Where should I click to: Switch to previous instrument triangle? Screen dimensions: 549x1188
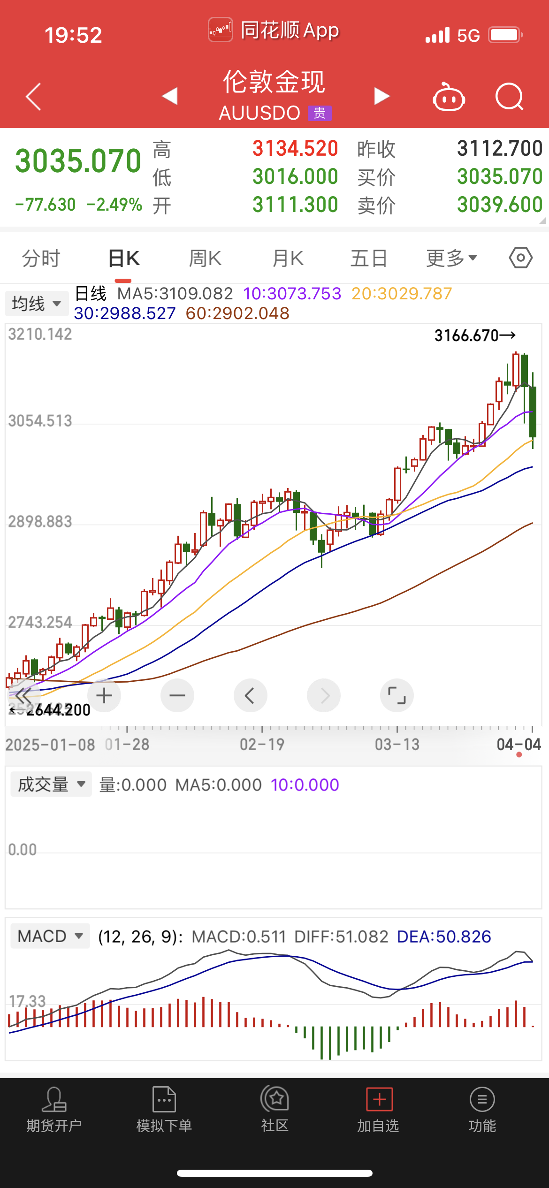169,96
